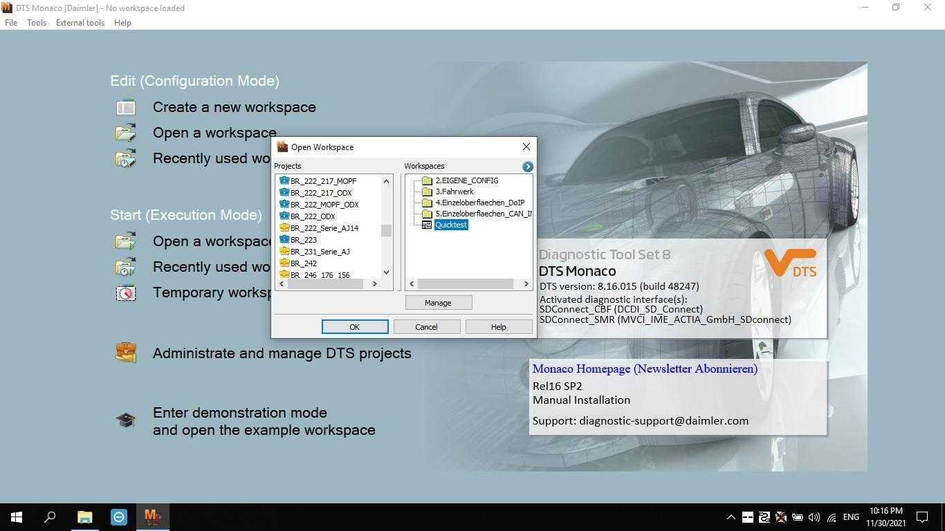Image resolution: width=945 pixels, height=531 pixels.
Task: Click the Create a new workspace icon
Action: point(126,107)
